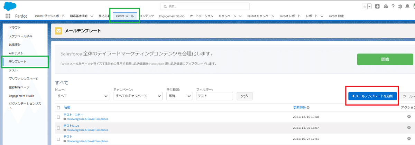This screenshot has width=415, height=145.
Task: Select テンプレート in sidebar
Action: pyautogui.click(x=18, y=61)
